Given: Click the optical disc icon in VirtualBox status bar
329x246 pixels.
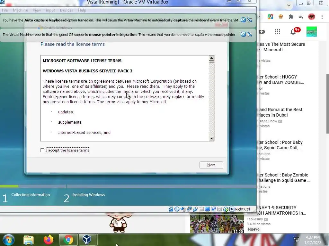Looking at the screenshot, I should [177, 209].
